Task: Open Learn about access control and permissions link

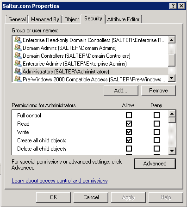Action: point(60,181)
